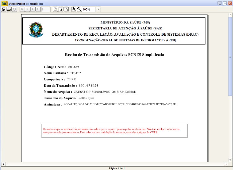
Task: Click the zoom out magnifier
Action: (79, 9)
